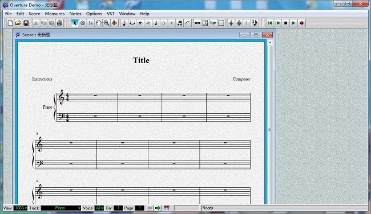Viewport: 371px width, 214px height.
Task: Click the Composer text on the score
Action: point(241,79)
